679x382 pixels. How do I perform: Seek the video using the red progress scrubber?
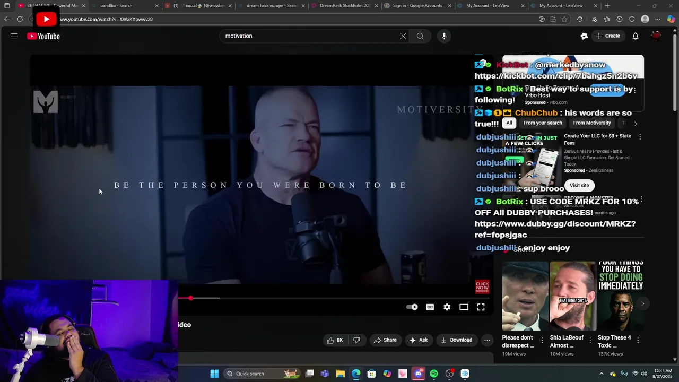click(x=190, y=298)
